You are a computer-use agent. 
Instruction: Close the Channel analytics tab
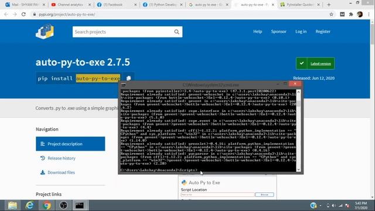(90, 5)
